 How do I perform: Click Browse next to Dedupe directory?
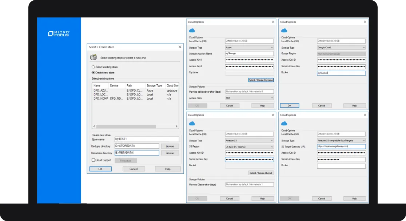[170, 146]
